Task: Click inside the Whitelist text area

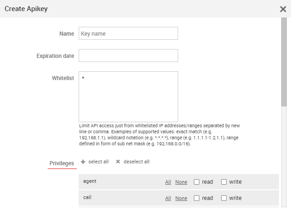Action: 128,96
